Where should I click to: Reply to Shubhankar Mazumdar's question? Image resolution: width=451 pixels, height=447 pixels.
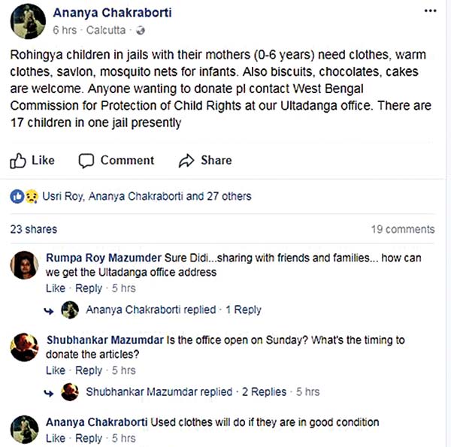[88, 370]
